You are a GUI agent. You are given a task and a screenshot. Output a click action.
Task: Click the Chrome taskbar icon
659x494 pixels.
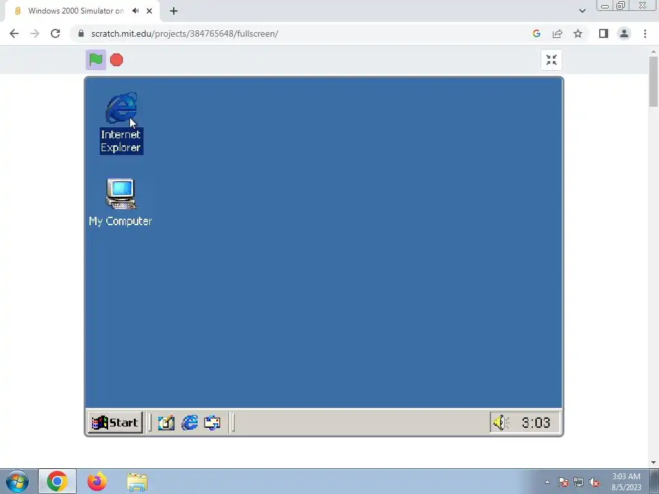click(57, 481)
